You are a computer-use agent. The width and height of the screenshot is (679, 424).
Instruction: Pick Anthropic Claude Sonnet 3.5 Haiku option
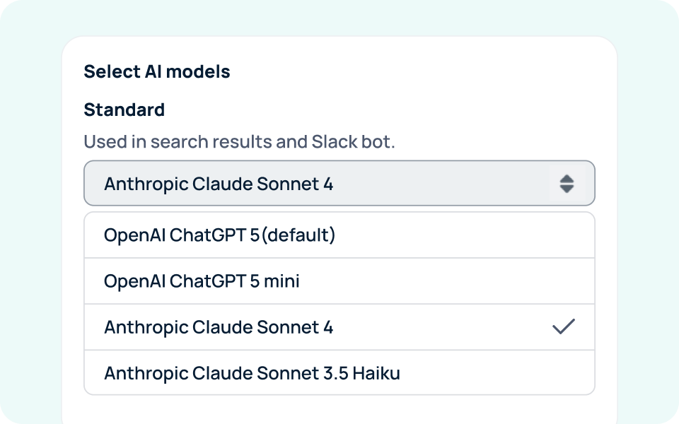point(339,372)
